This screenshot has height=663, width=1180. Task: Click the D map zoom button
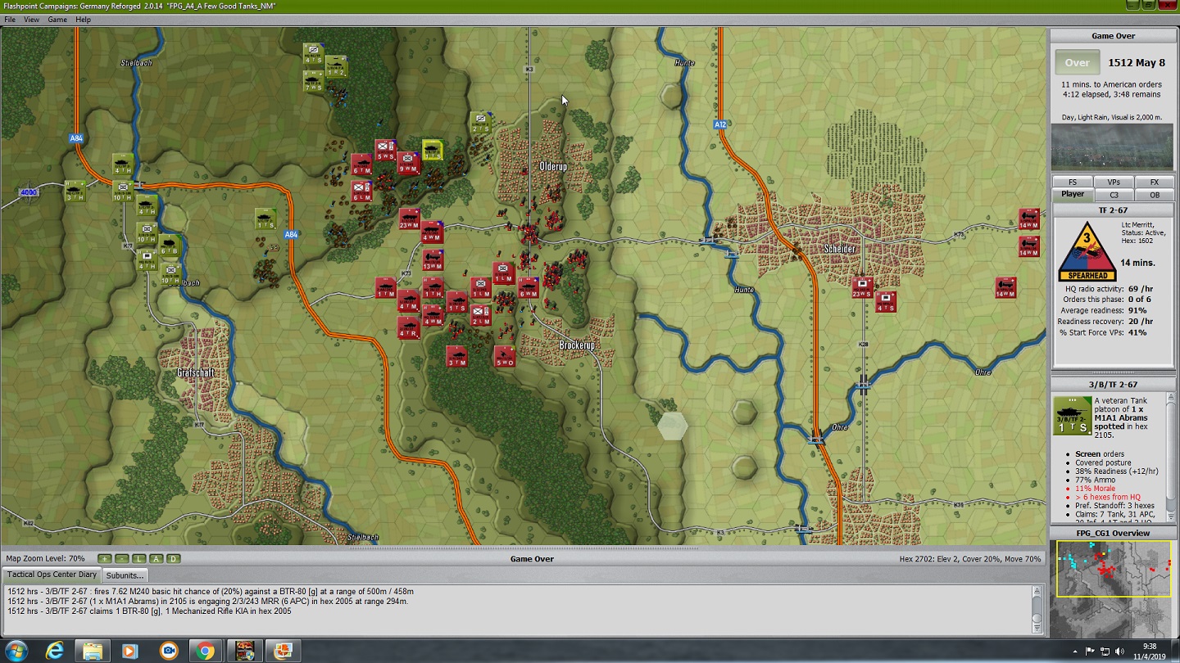point(173,559)
